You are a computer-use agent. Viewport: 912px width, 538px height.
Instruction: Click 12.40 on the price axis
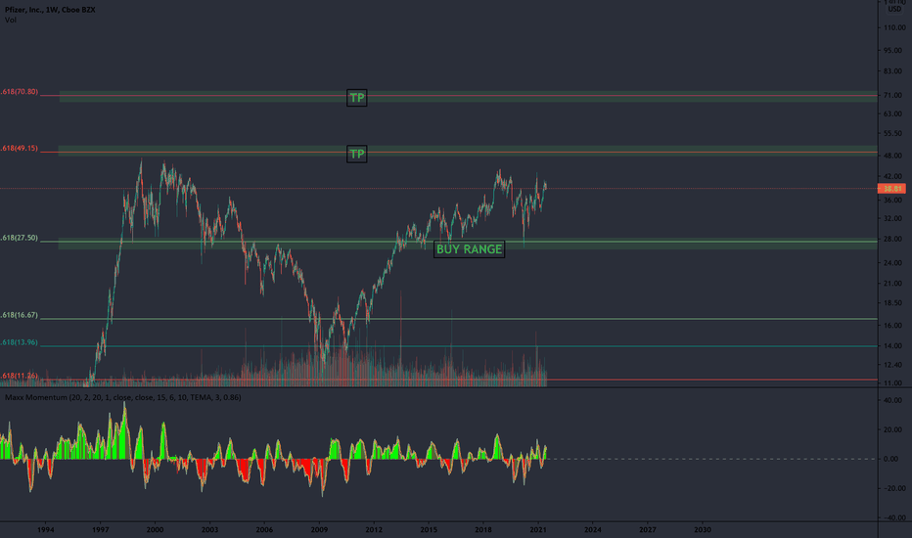point(893,365)
